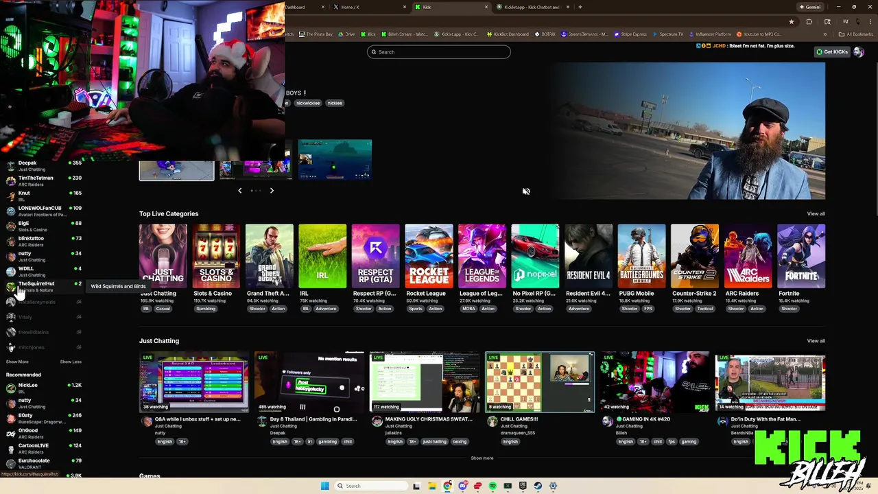Open the League of Legends category card

click(482, 256)
